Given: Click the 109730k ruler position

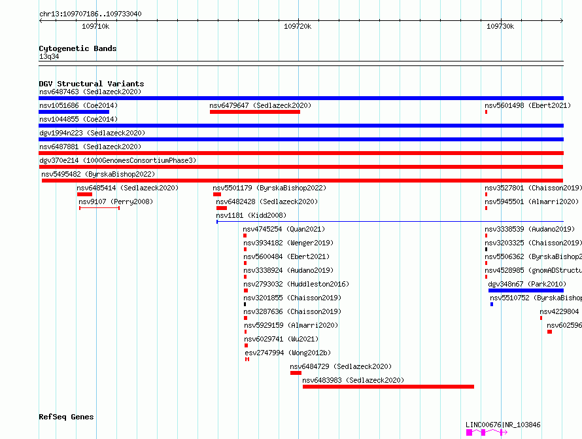Looking at the screenshot, I should tap(500, 26).
